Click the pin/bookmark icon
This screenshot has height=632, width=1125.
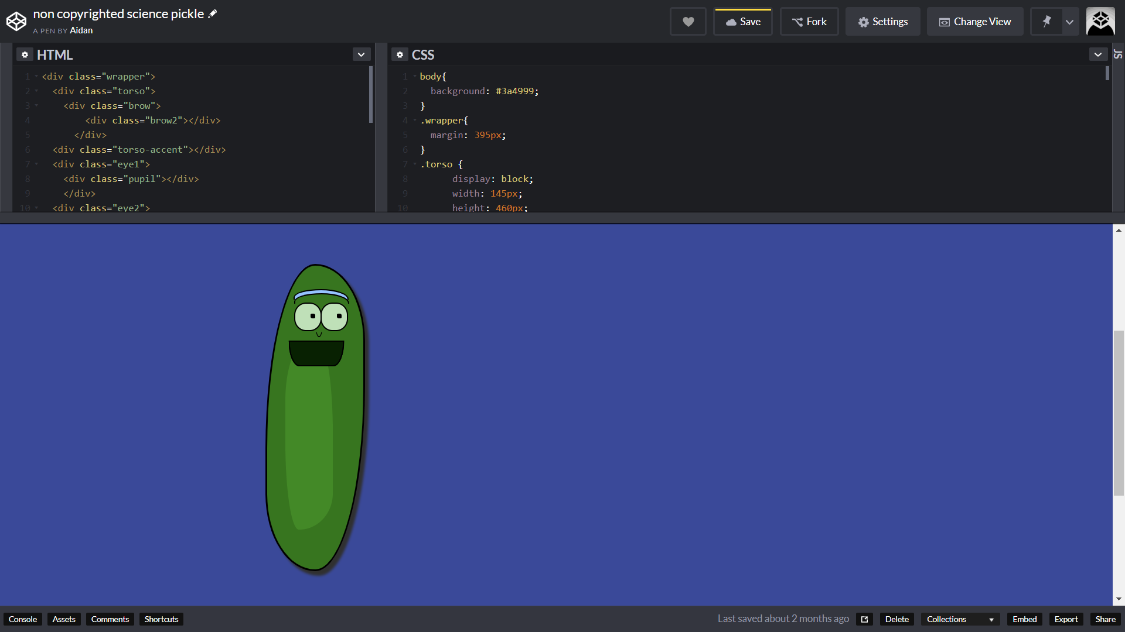pyautogui.click(x=1046, y=21)
